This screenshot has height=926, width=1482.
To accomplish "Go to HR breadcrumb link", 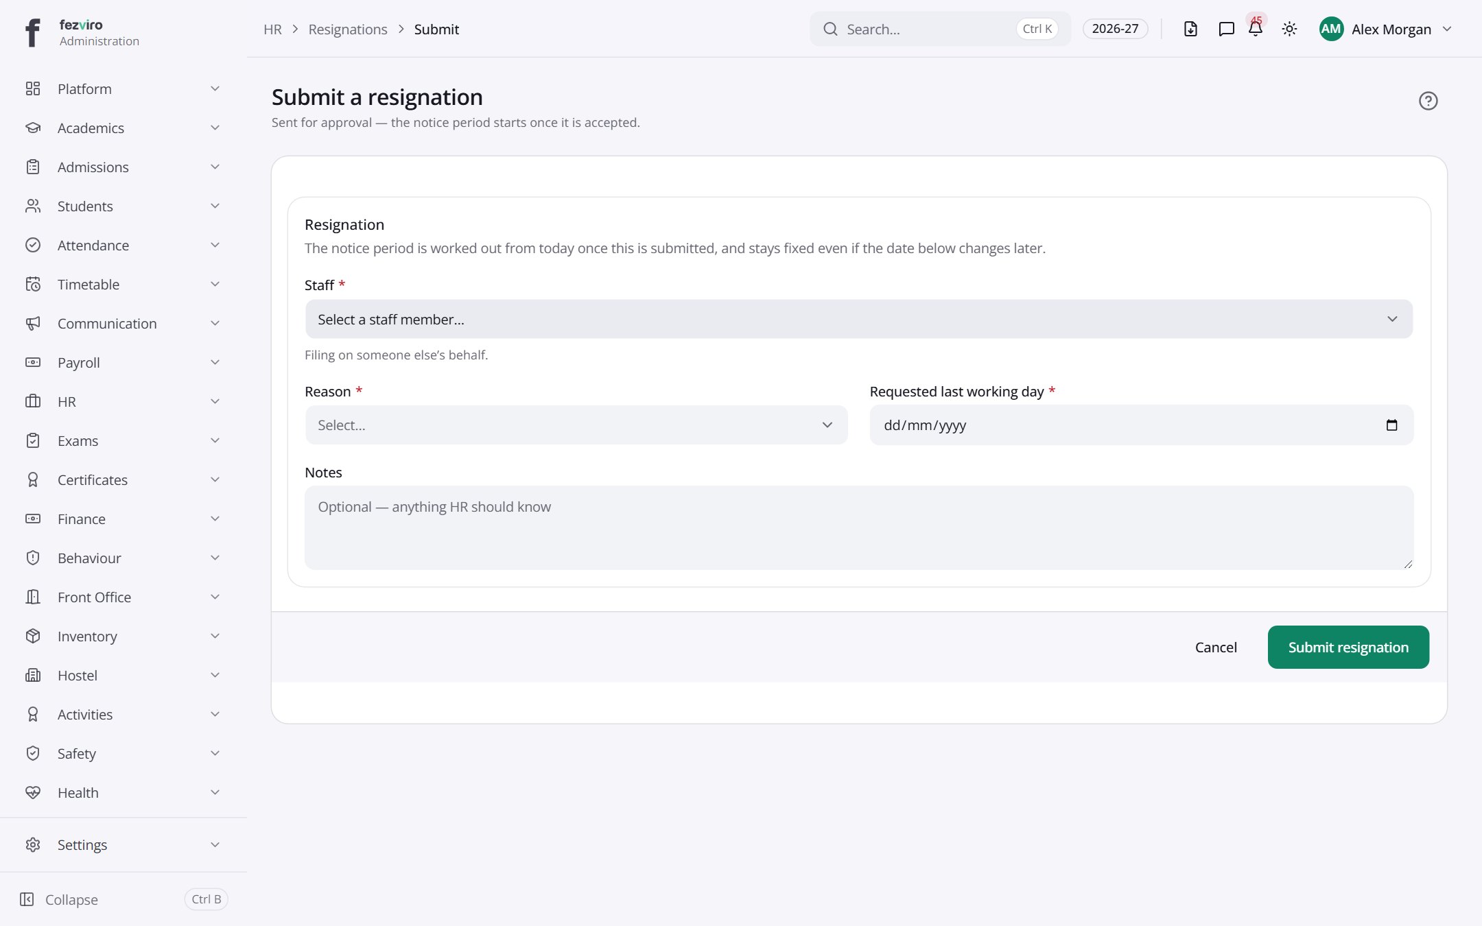I will point(272,29).
